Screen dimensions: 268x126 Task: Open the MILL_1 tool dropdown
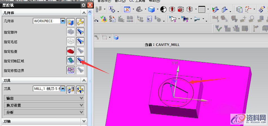(x=63, y=89)
